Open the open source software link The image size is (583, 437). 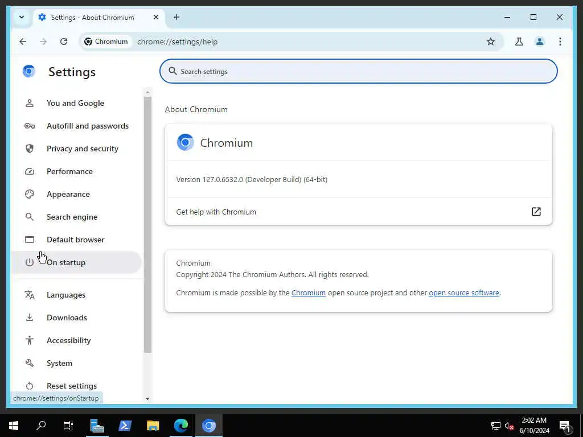click(x=463, y=293)
